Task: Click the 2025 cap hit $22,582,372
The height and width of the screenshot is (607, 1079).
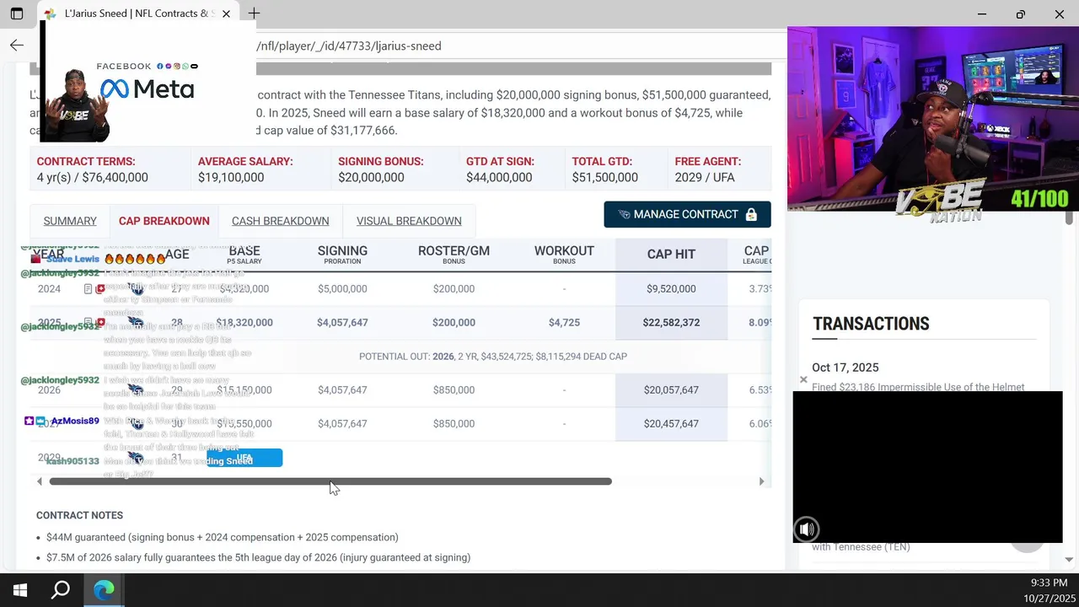Action: (x=671, y=322)
